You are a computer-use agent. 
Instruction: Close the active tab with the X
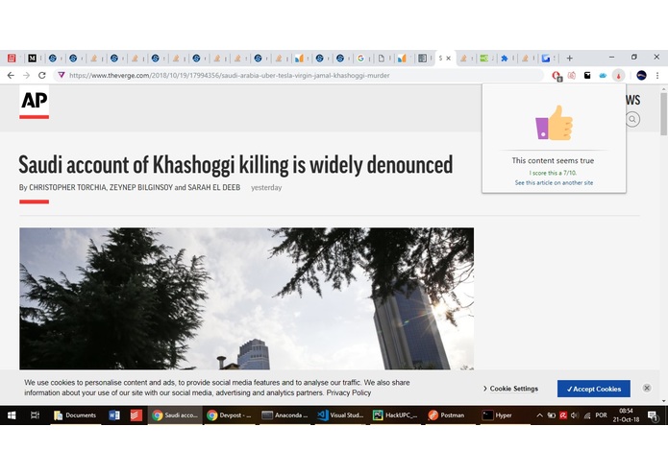pos(448,59)
